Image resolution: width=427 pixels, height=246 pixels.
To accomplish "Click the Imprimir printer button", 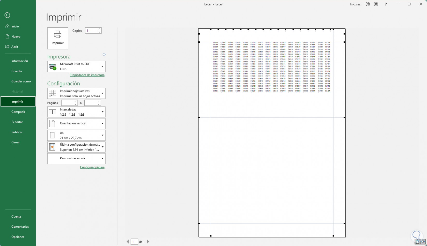I will click(57, 38).
